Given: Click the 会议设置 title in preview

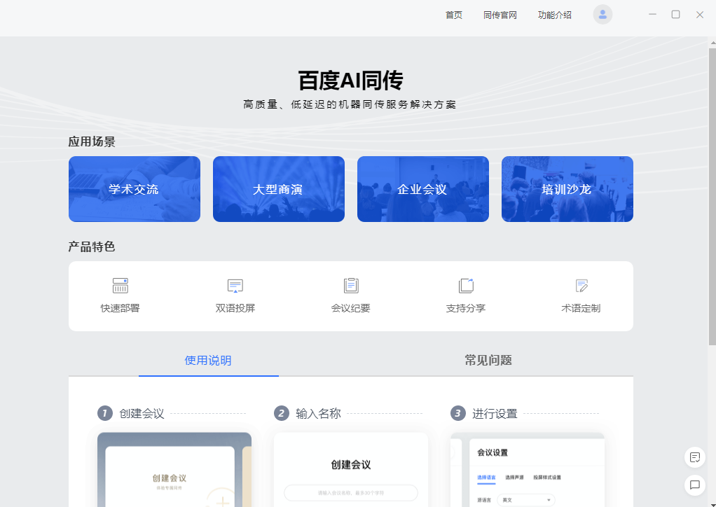Looking at the screenshot, I should coord(493,452).
